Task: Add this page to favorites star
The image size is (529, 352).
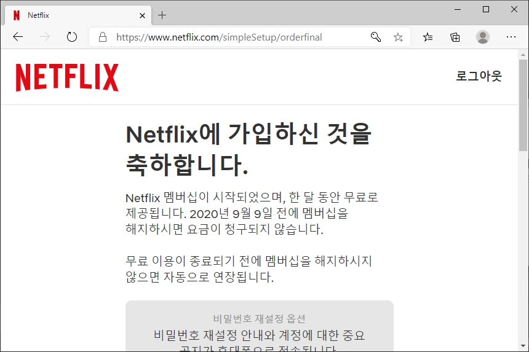Action: point(398,37)
